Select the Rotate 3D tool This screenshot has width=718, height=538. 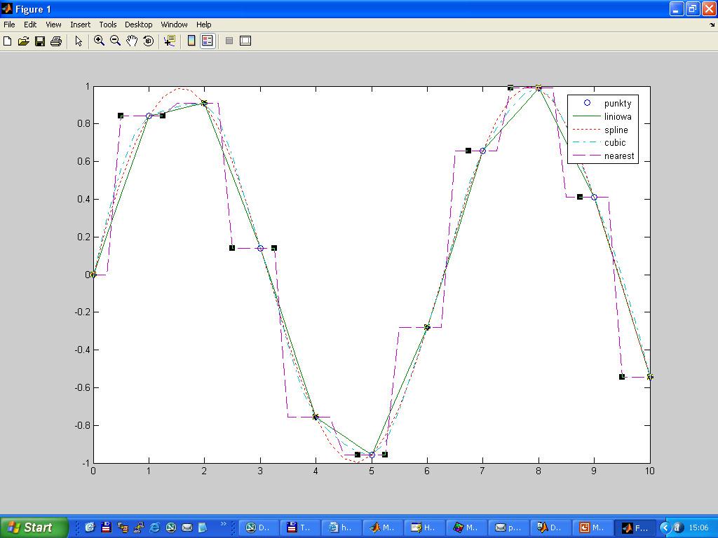(x=149, y=41)
